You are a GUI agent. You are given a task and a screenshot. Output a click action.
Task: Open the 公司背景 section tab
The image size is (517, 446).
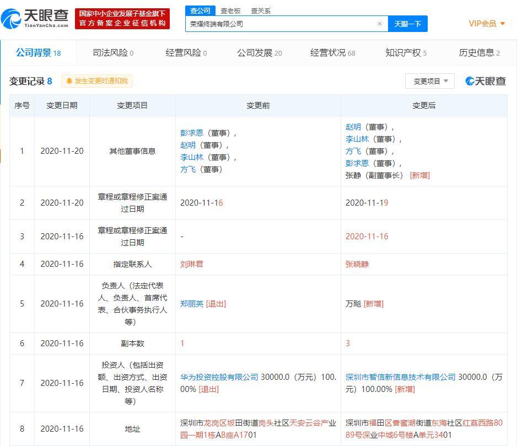pos(38,53)
